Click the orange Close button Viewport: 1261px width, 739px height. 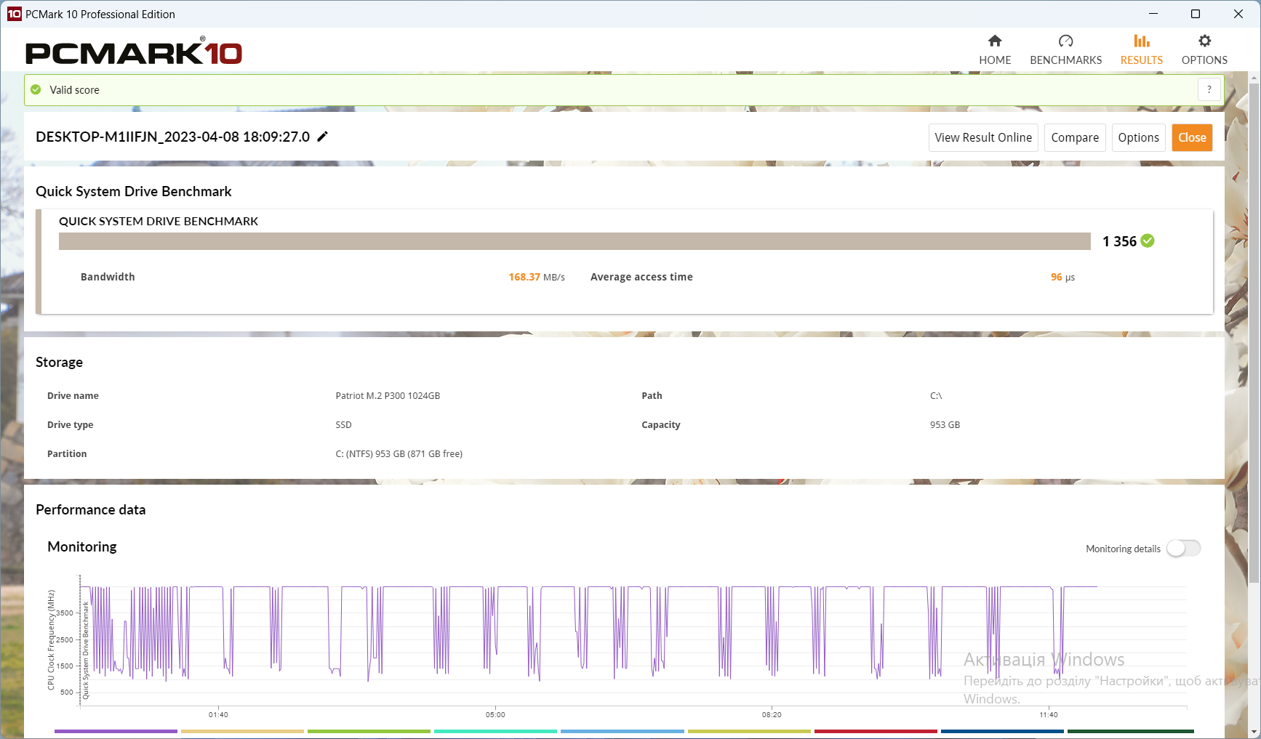point(1192,137)
